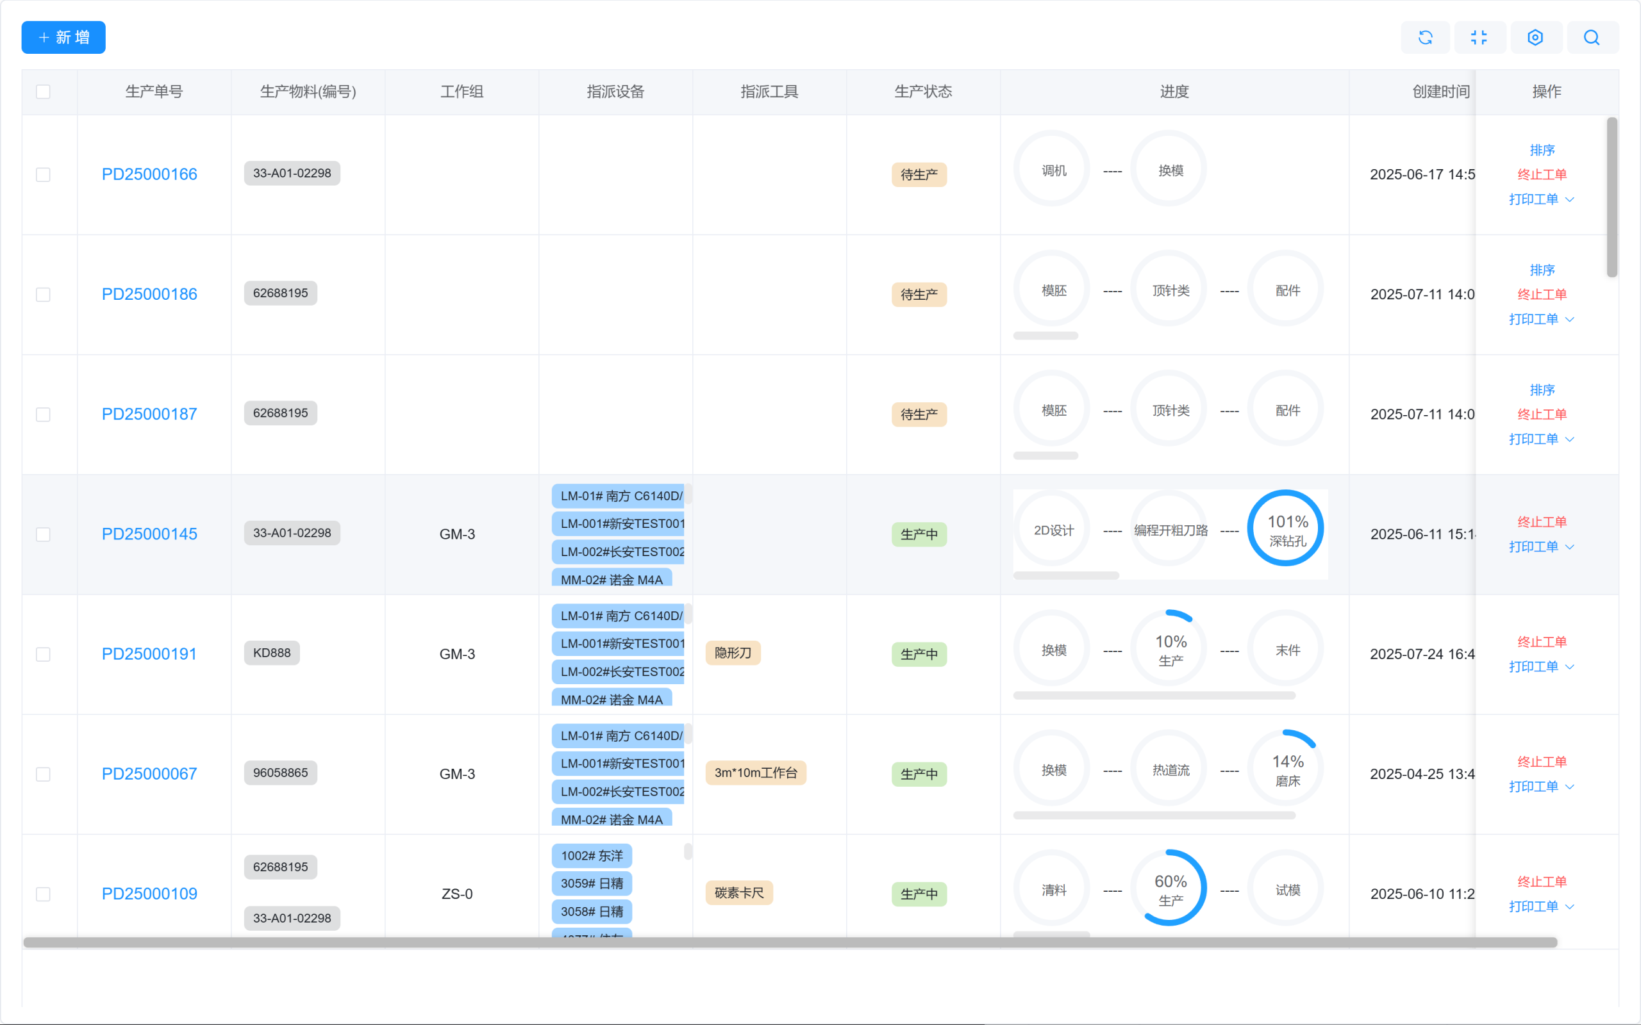Toggle the select-all header checkbox

point(44,92)
